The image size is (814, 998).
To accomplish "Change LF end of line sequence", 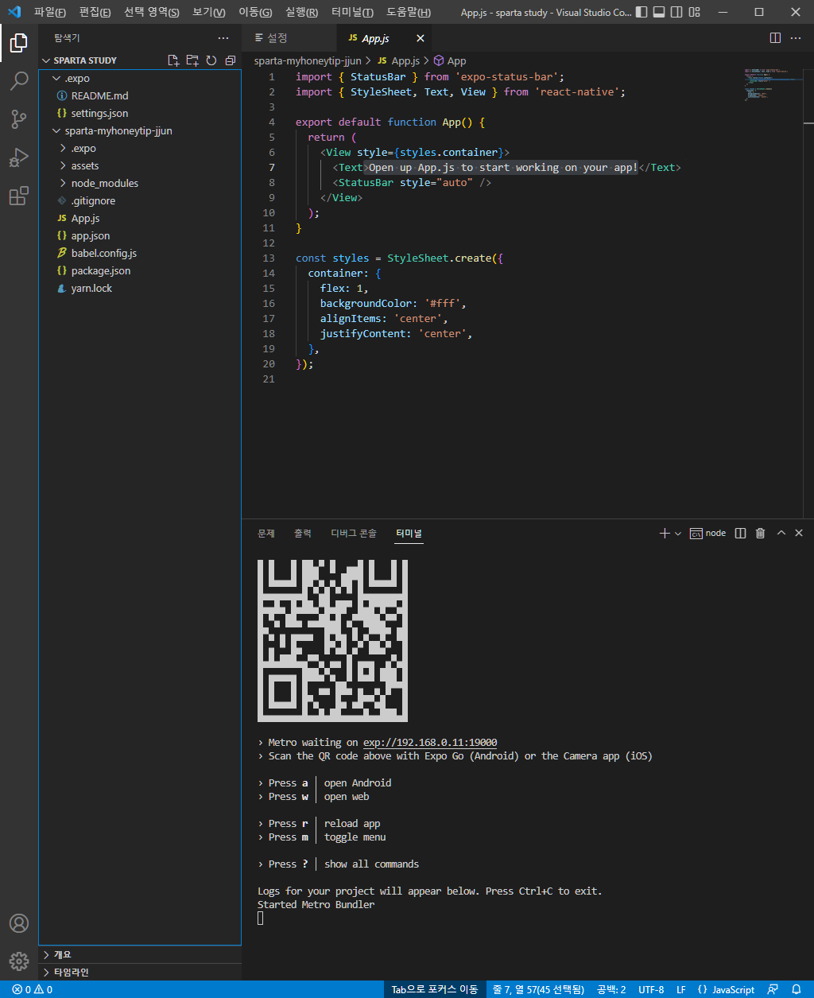I will tap(681, 989).
